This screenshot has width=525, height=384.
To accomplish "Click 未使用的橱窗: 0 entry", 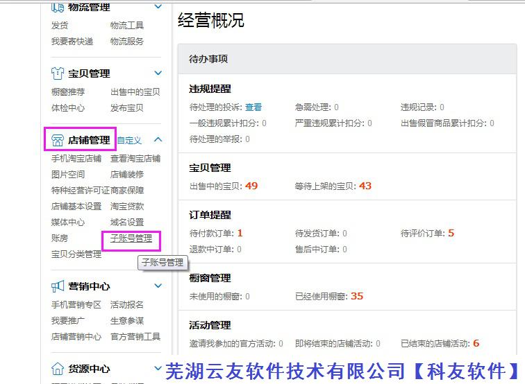I will click(x=219, y=297).
